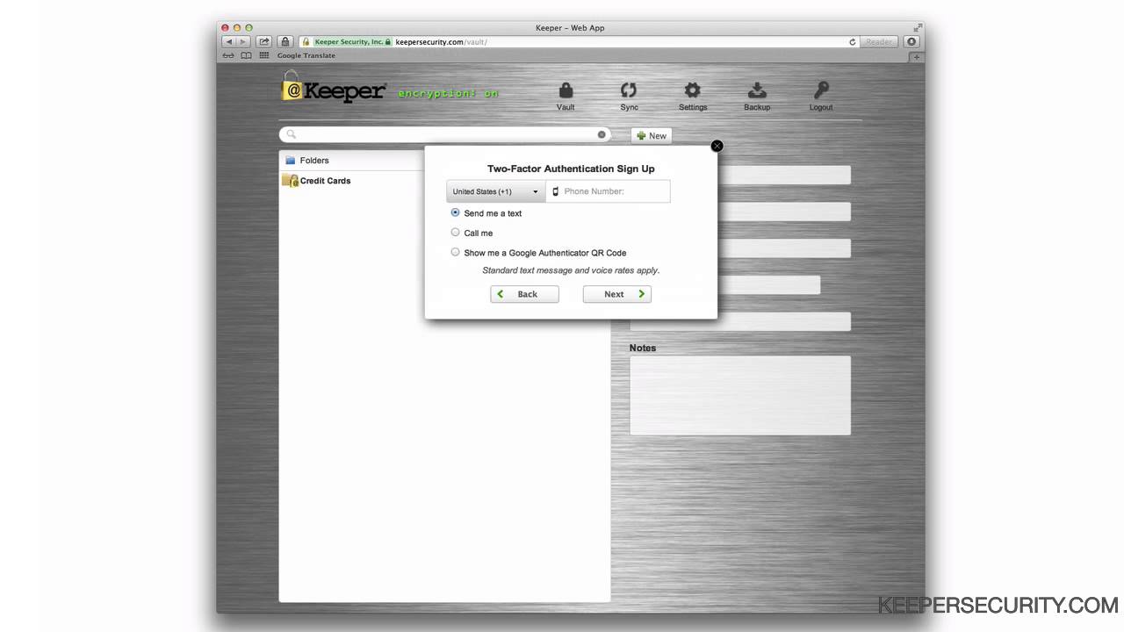Viewport: 1124px width, 632px height.
Task: Select the Call me option
Action: click(x=455, y=233)
